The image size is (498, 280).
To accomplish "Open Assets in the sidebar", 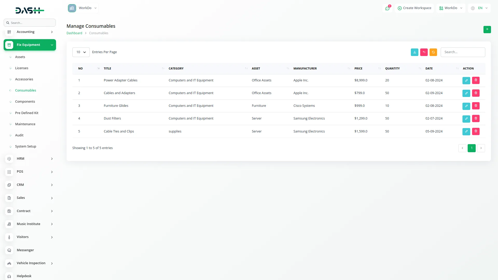I will point(20,57).
